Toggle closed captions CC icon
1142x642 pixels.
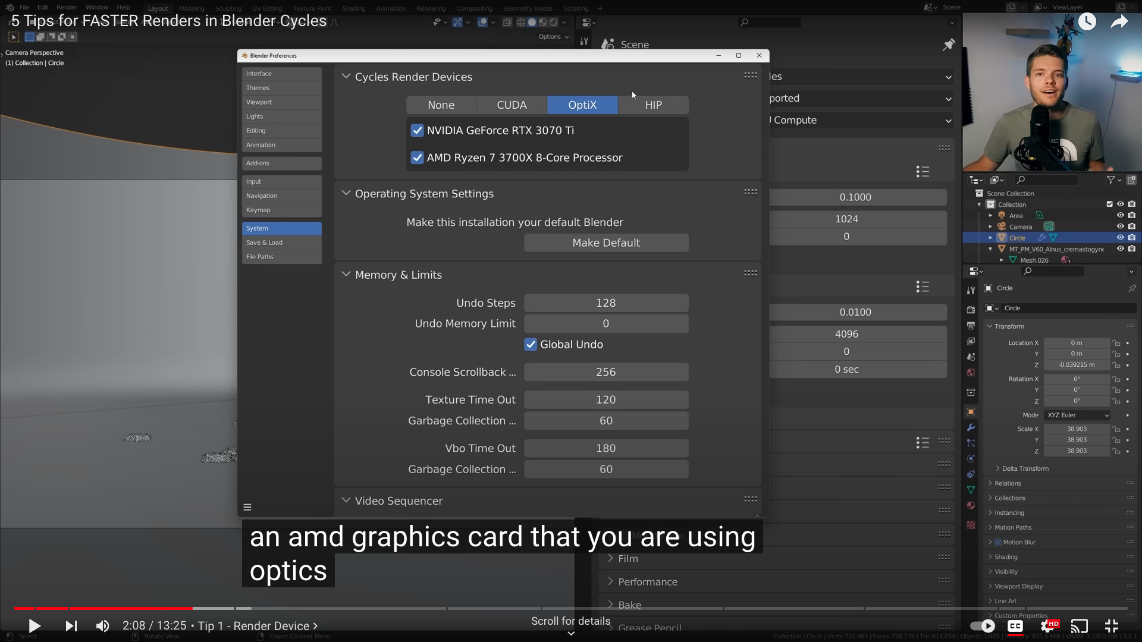1015,626
